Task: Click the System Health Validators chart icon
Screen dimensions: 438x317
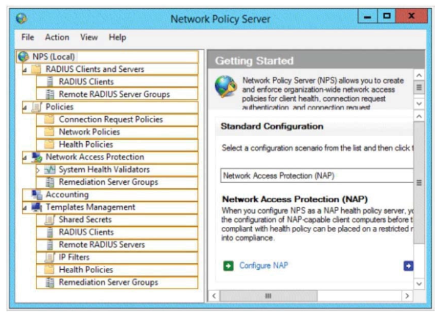Action: coord(50,170)
